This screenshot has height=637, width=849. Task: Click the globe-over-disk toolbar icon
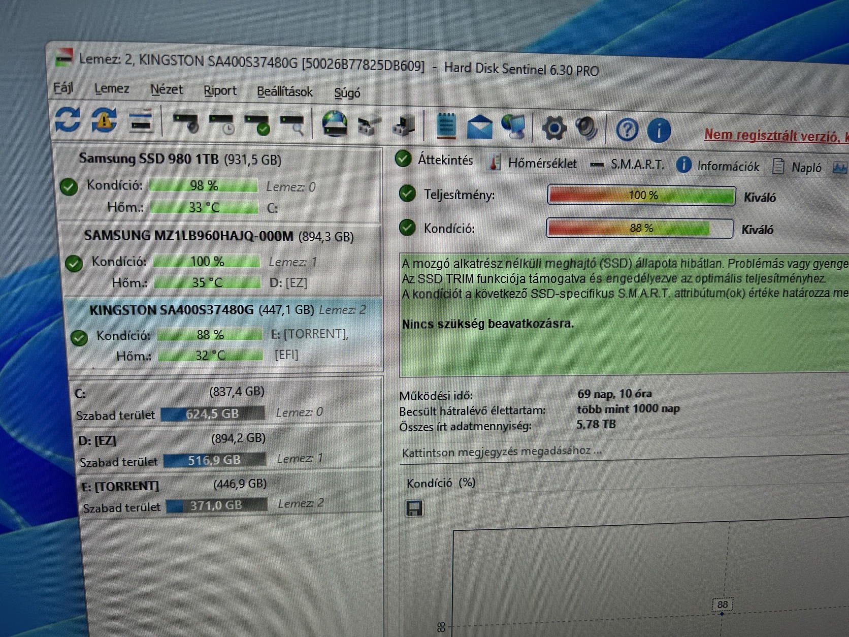click(x=335, y=124)
